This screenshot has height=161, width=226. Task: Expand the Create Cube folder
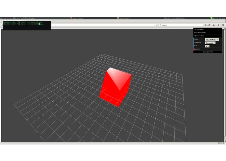(207, 29)
